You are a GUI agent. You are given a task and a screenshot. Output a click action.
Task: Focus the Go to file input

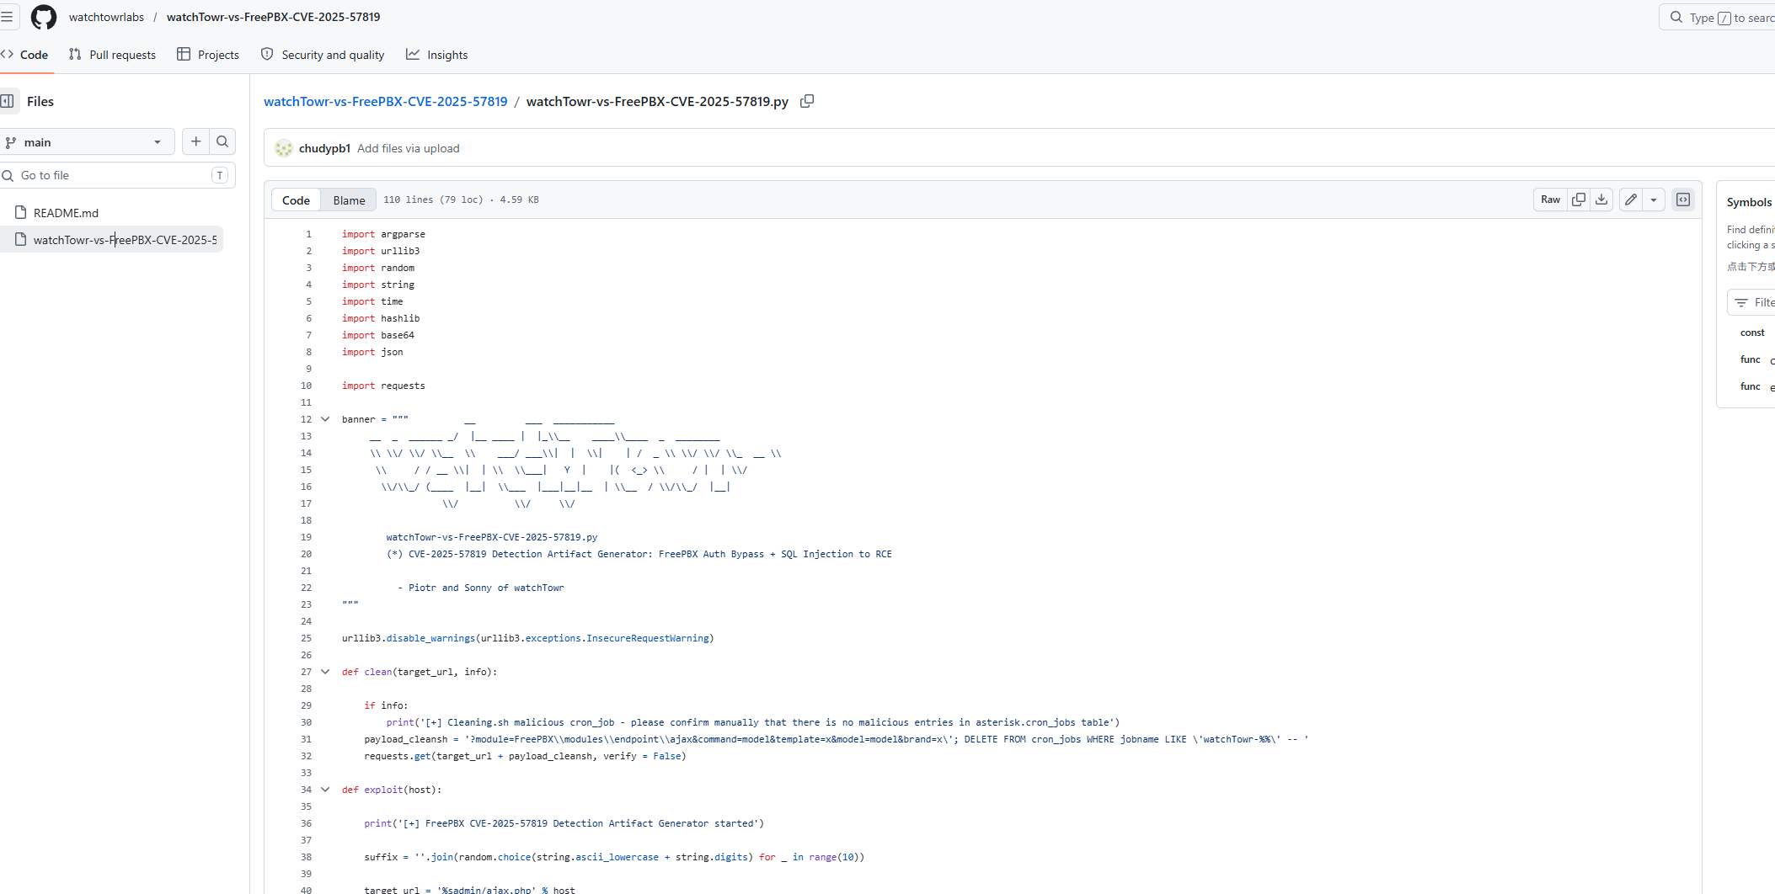(117, 175)
